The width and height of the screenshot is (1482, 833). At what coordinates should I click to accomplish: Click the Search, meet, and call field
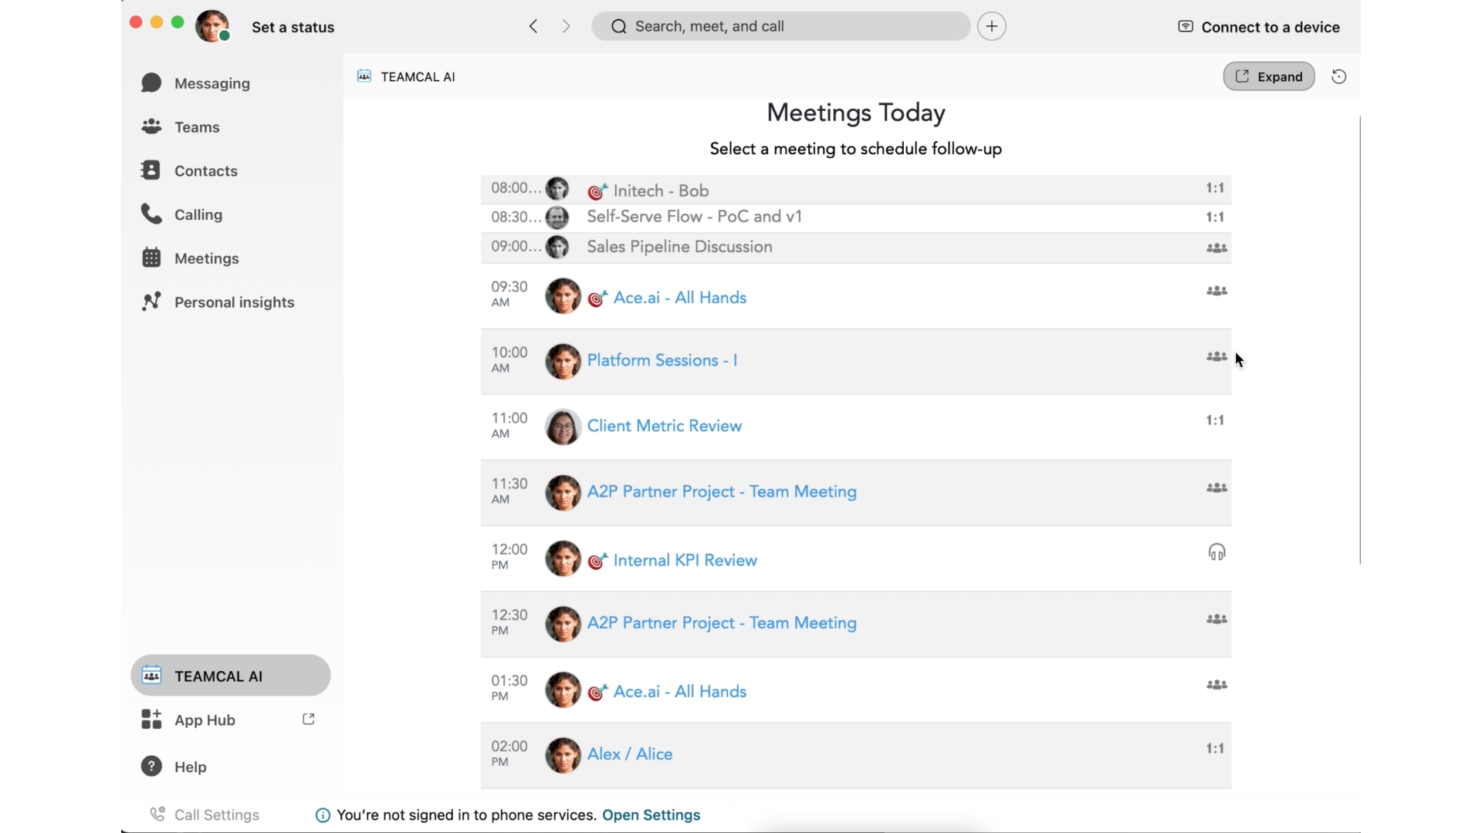(x=780, y=26)
